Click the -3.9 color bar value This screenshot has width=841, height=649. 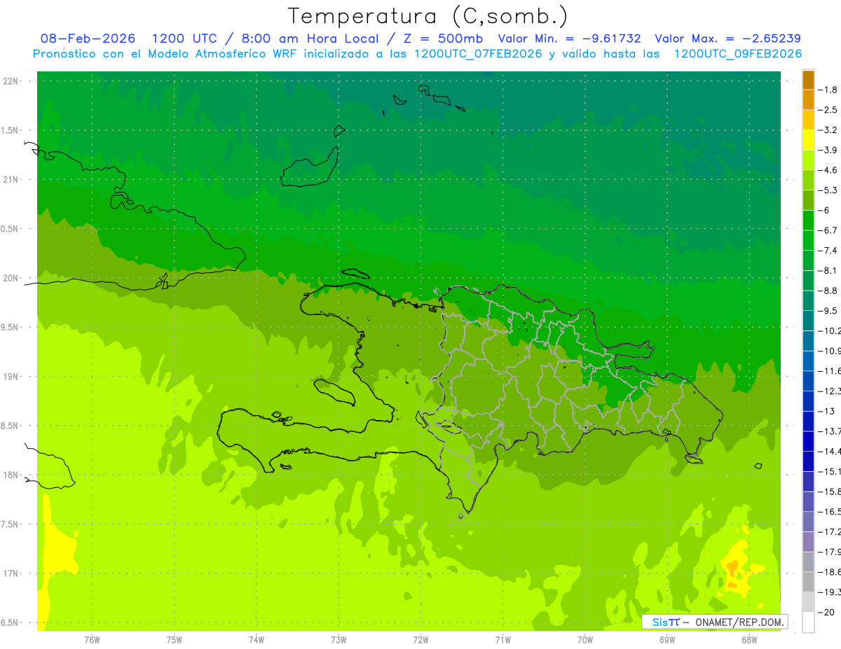(x=828, y=150)
